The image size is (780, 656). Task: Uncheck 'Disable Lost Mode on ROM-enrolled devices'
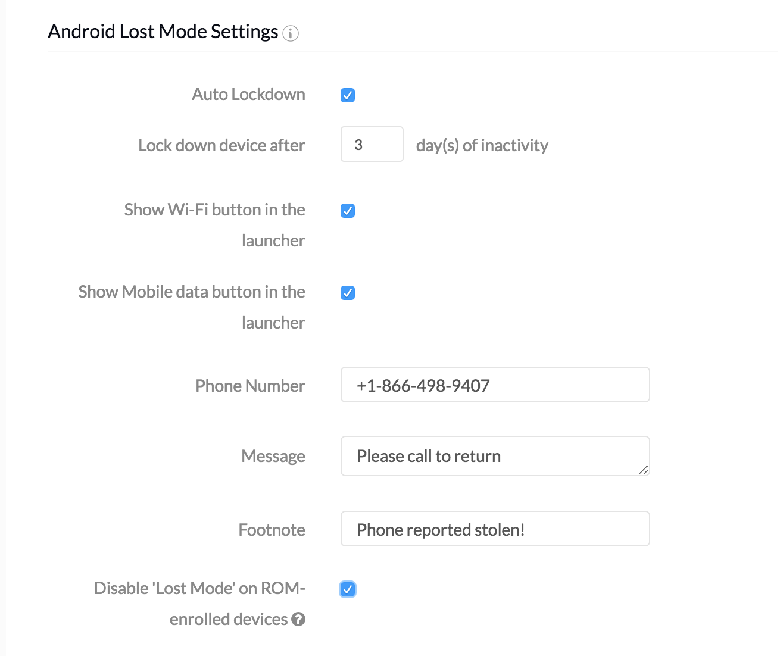348,589
